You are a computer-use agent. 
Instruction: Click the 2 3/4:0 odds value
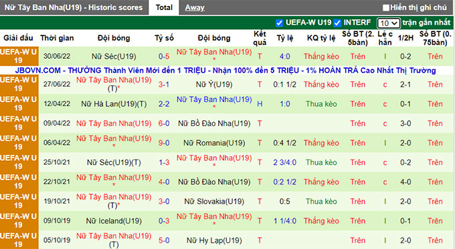pos(284,162)
